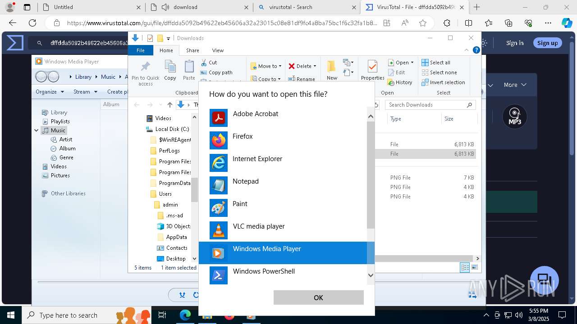577x324 pixels.
Task: Switch Explorer to details view
Action: (x=465, y=268)
